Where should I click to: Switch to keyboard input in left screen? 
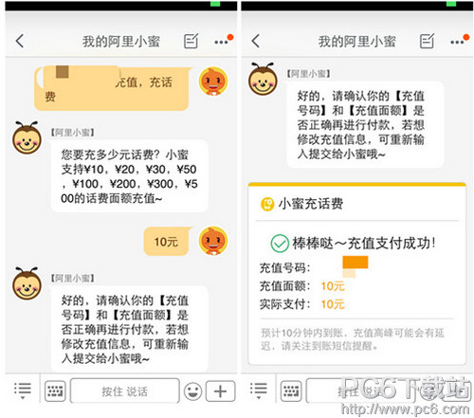tap(55, 391)
